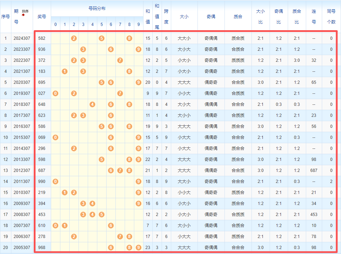Screen dimensions: 341x254
Task: Click the 奇偶 column header
Action: point(211,17)
